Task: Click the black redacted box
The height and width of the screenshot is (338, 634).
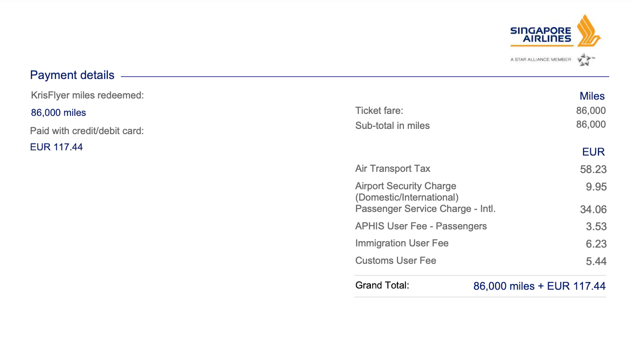Action: pyautogui.click(x=109, y=197)
